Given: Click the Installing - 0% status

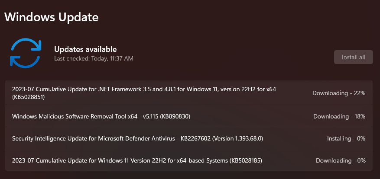Looking at the screenshot, I should [346, 138].
